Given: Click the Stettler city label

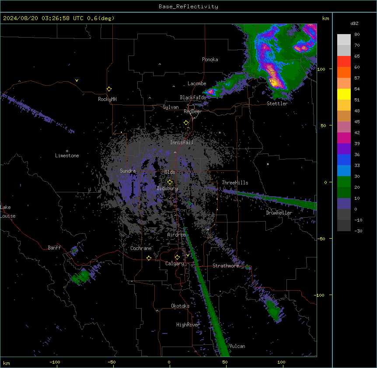Looking at the screenshot, I should 277,104.
